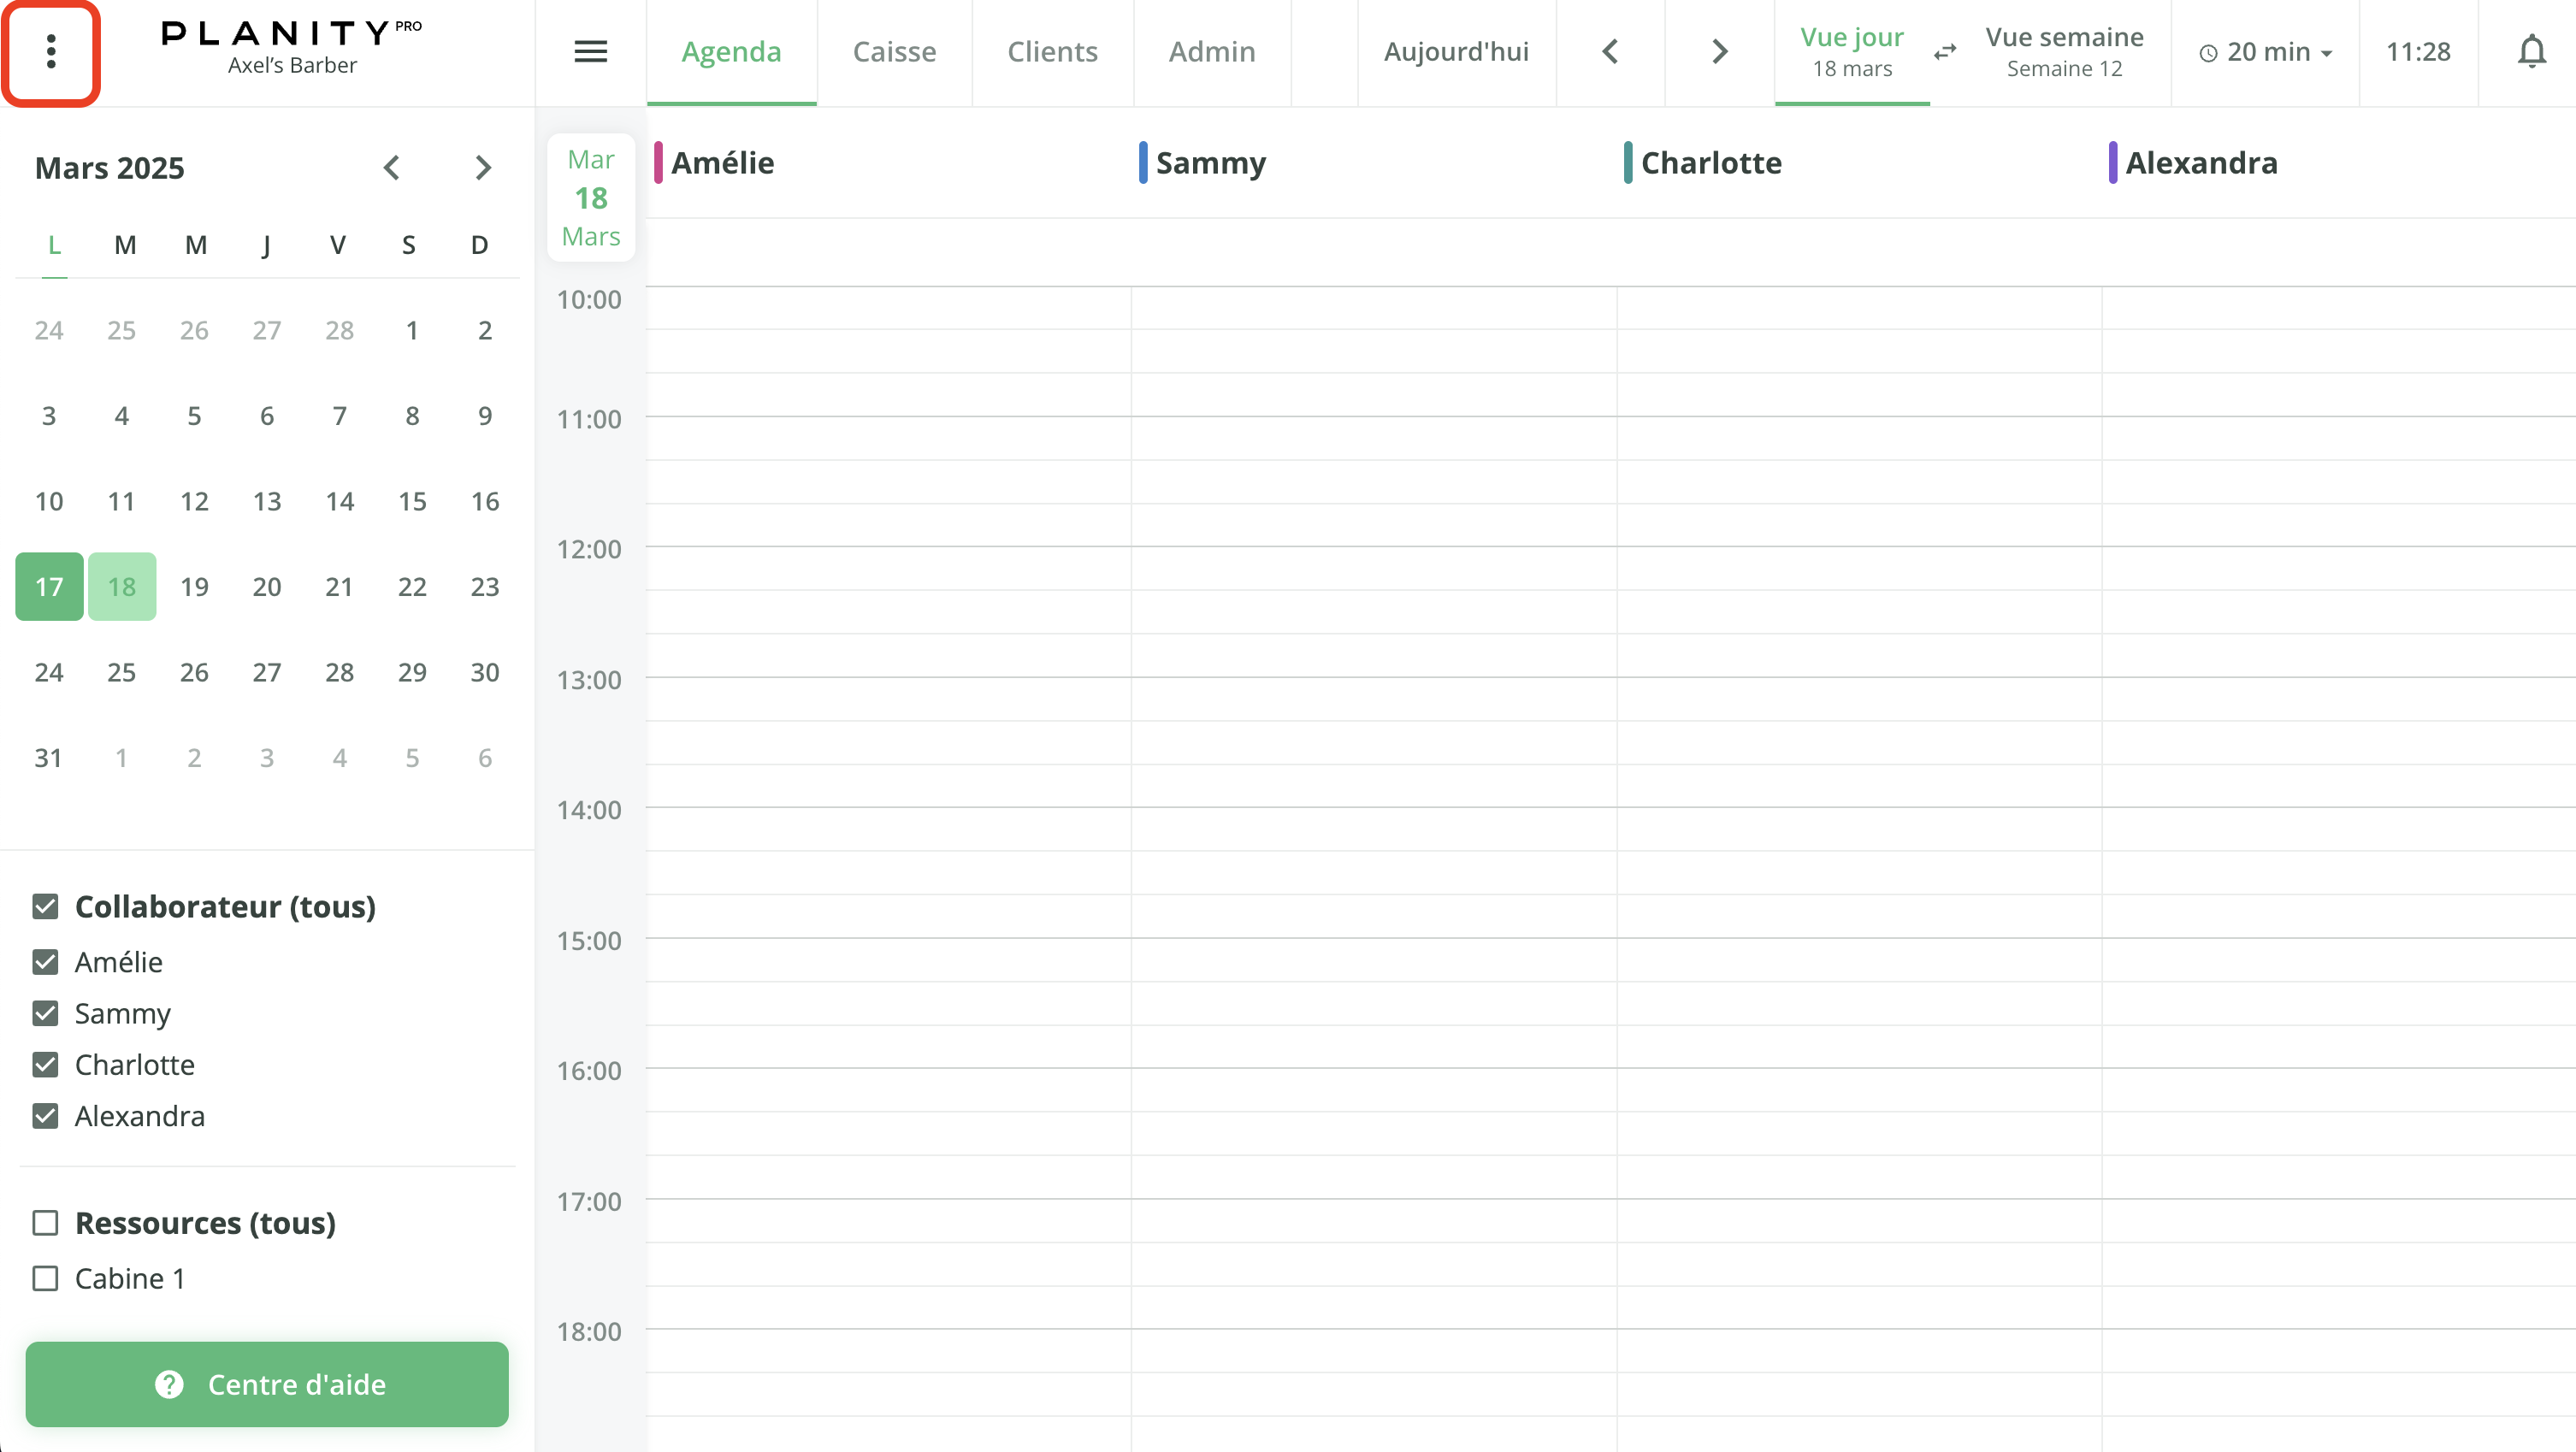Click the clock icon next to 20 min
The width and height of the screenshot is (2576, 1452).
(x=2208, y=53)
